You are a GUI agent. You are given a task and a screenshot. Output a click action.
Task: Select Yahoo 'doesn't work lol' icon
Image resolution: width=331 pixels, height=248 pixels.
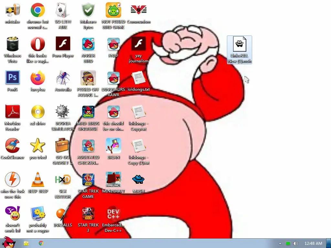(x=13, y=213)
